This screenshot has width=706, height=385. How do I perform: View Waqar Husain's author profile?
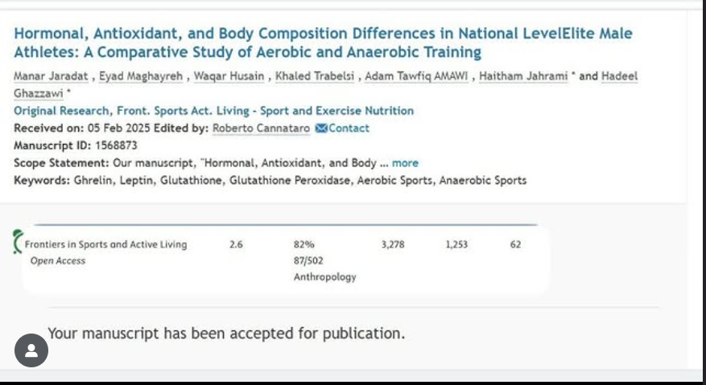pos(229,77)
